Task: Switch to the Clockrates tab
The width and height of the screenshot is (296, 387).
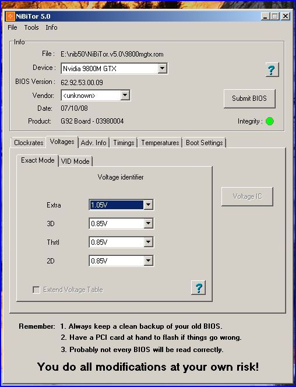Action: coord(29,143)
